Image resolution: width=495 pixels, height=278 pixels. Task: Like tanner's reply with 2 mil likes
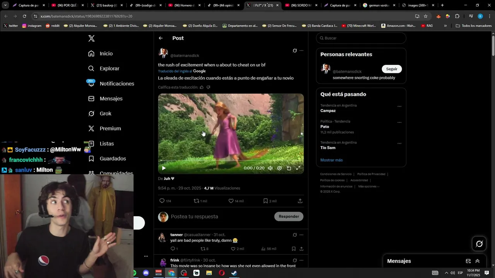tap(237, 249)
